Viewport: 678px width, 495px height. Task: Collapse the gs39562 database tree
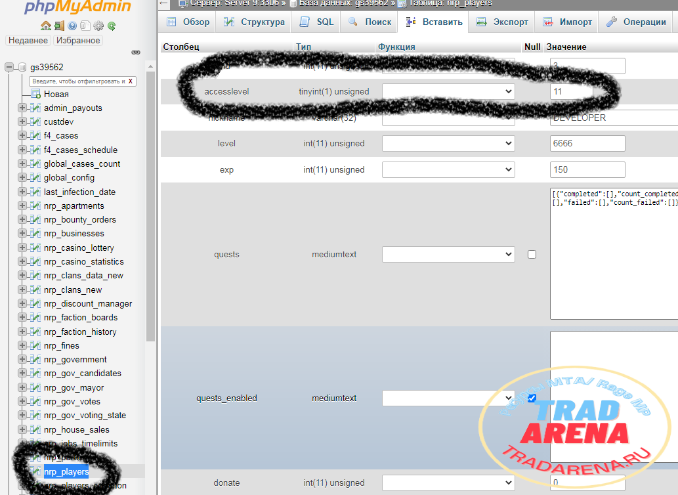pyautogui.click(x=9, y=67)
